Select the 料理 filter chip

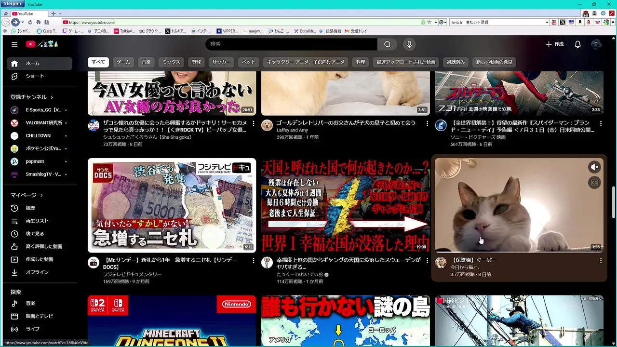[361, 62]
